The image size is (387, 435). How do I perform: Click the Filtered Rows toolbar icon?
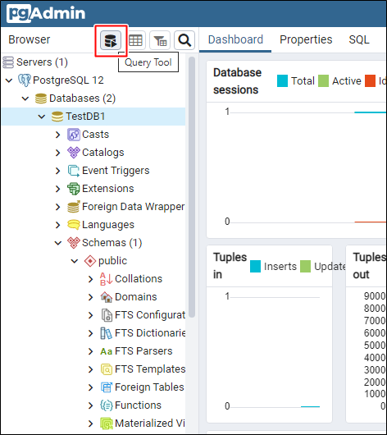pyautogui.click(x=160, y=40)
